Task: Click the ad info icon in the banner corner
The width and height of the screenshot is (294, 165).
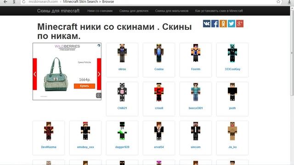Action: [x=99, y=95]
